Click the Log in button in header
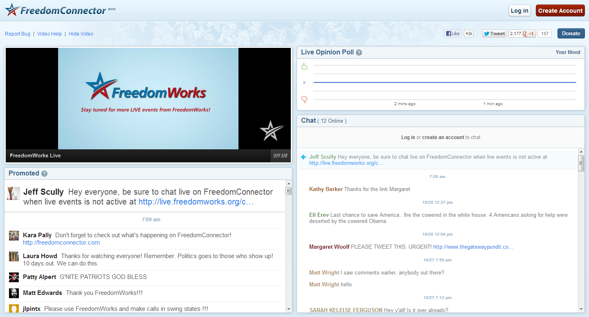This screenshot has width=589, height=317. tap(519, 11)
